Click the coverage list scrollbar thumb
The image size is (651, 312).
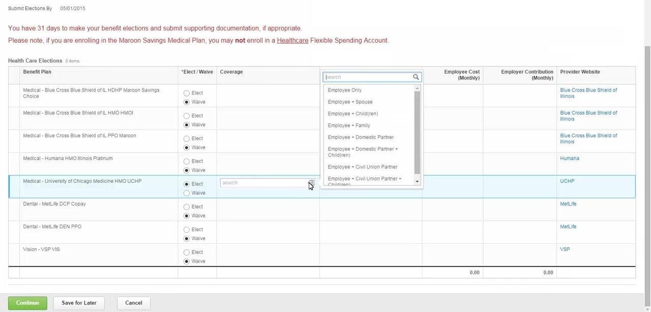coord(417,132)
